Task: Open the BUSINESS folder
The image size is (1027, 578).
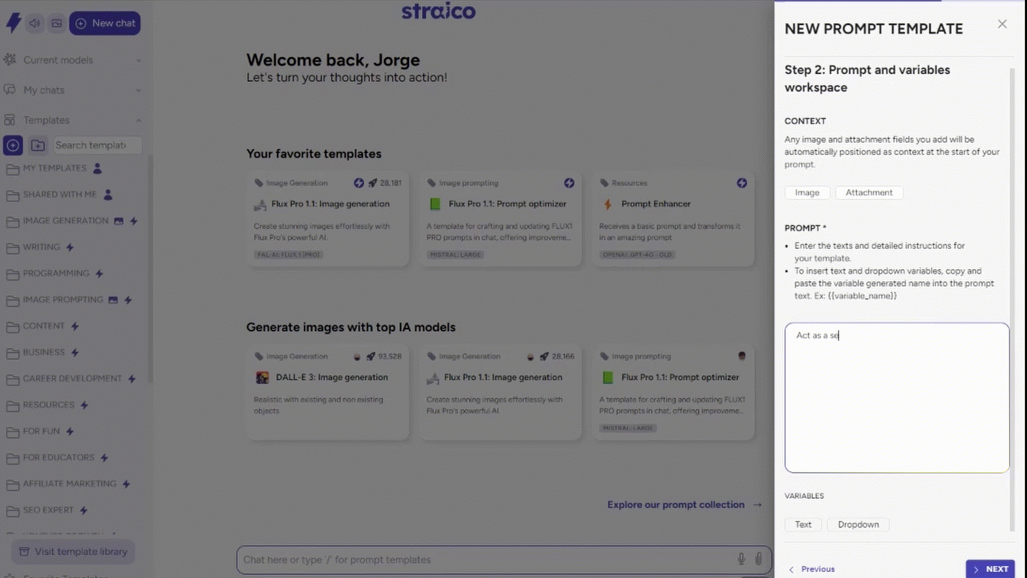Action: coord(43,352)
